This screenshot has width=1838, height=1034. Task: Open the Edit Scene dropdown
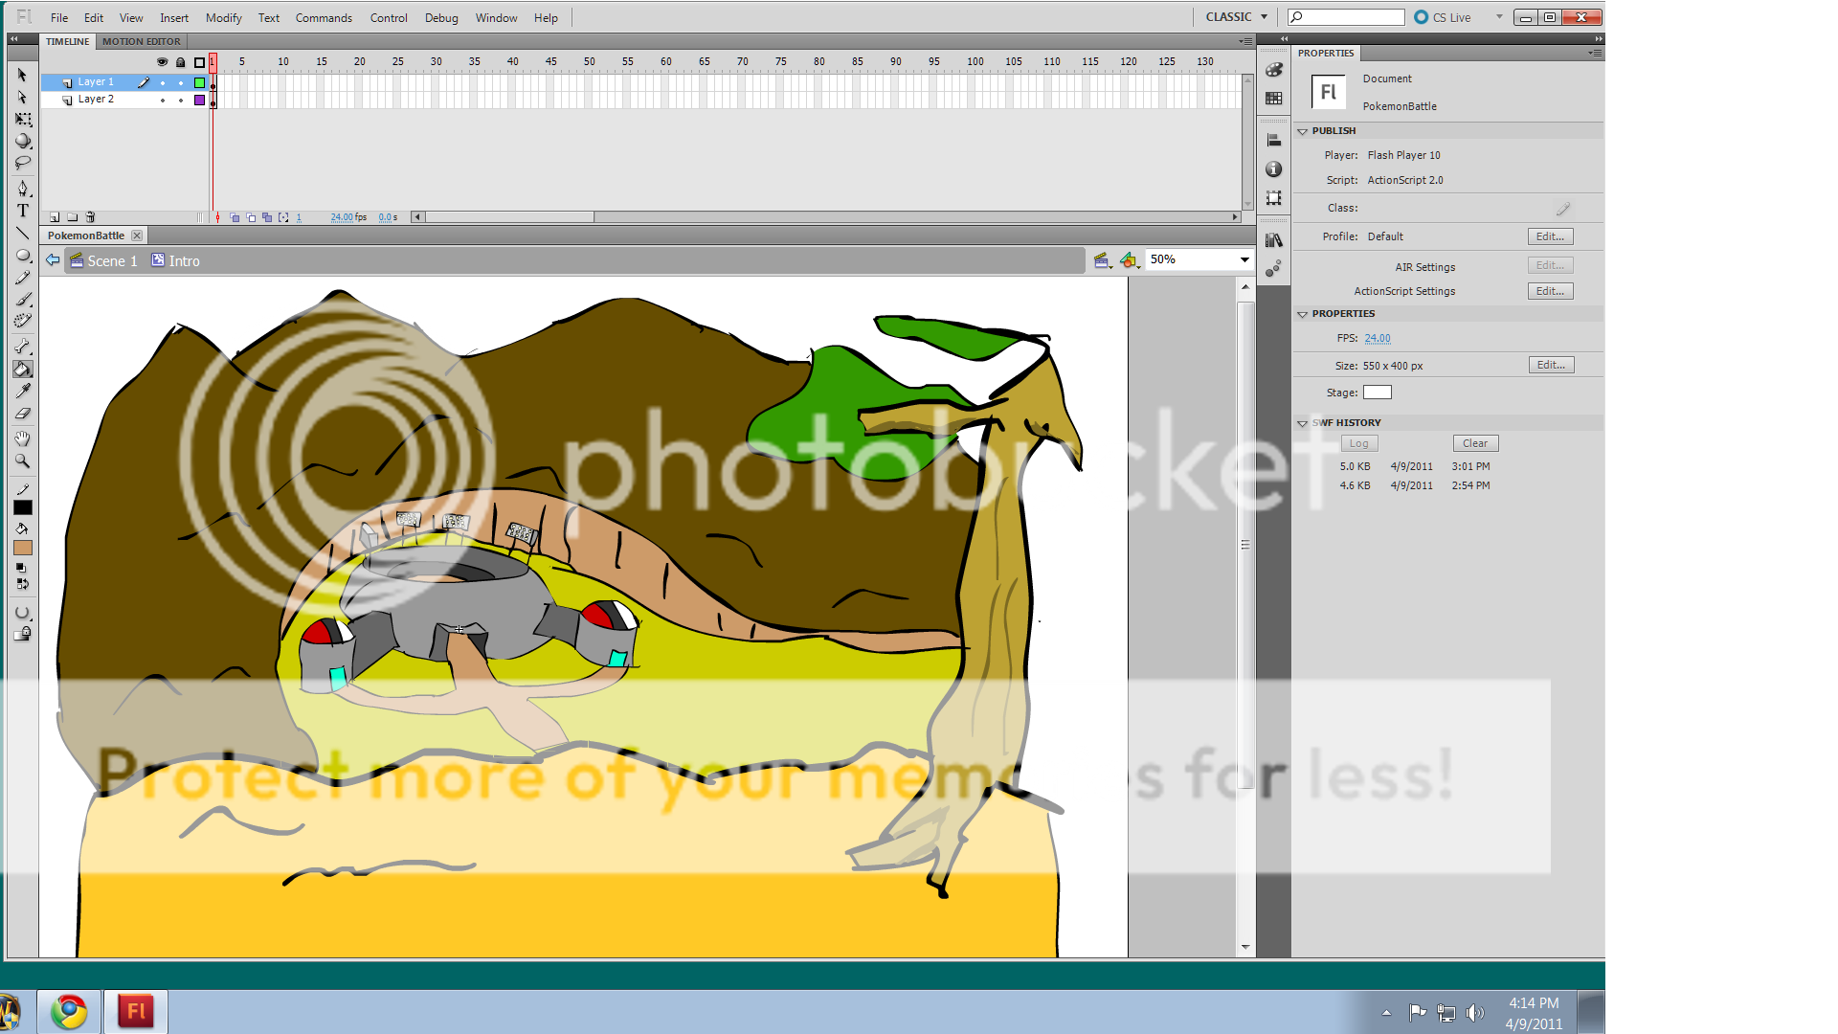(x=1102, y=260)
